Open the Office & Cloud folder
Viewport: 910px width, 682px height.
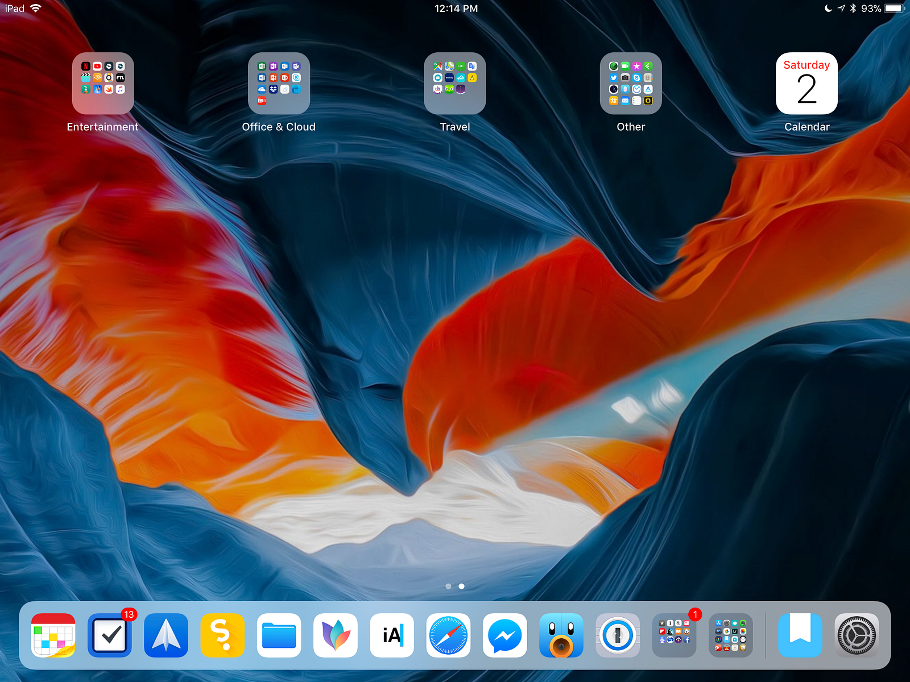pos(279,84)
